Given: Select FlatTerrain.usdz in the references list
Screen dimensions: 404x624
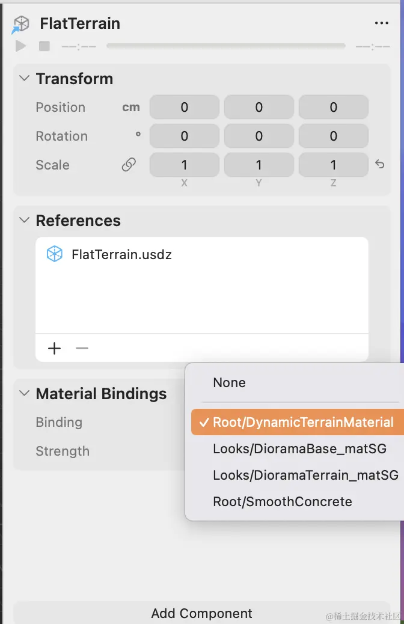Looking at the screenshot, I should tap(121, 254).
